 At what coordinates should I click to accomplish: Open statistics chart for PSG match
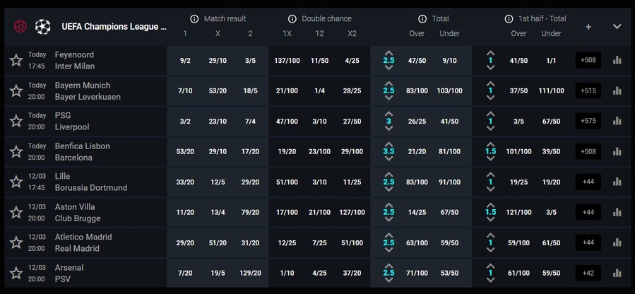[617, 121]
